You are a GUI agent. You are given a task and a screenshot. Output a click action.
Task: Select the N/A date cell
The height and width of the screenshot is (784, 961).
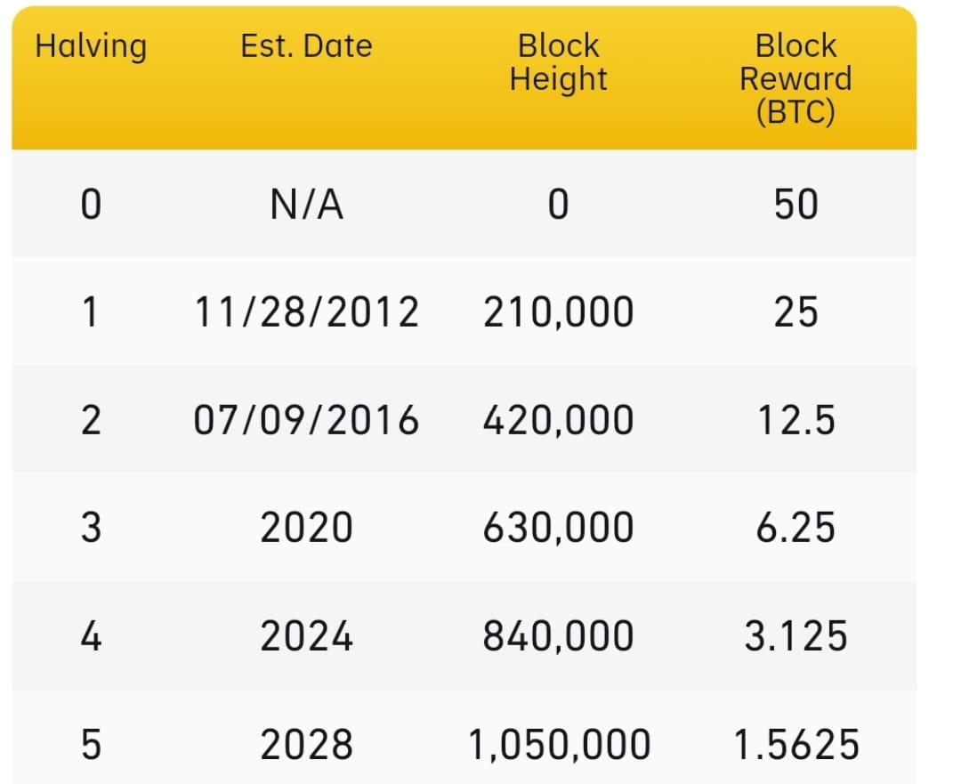pos(306,206)
